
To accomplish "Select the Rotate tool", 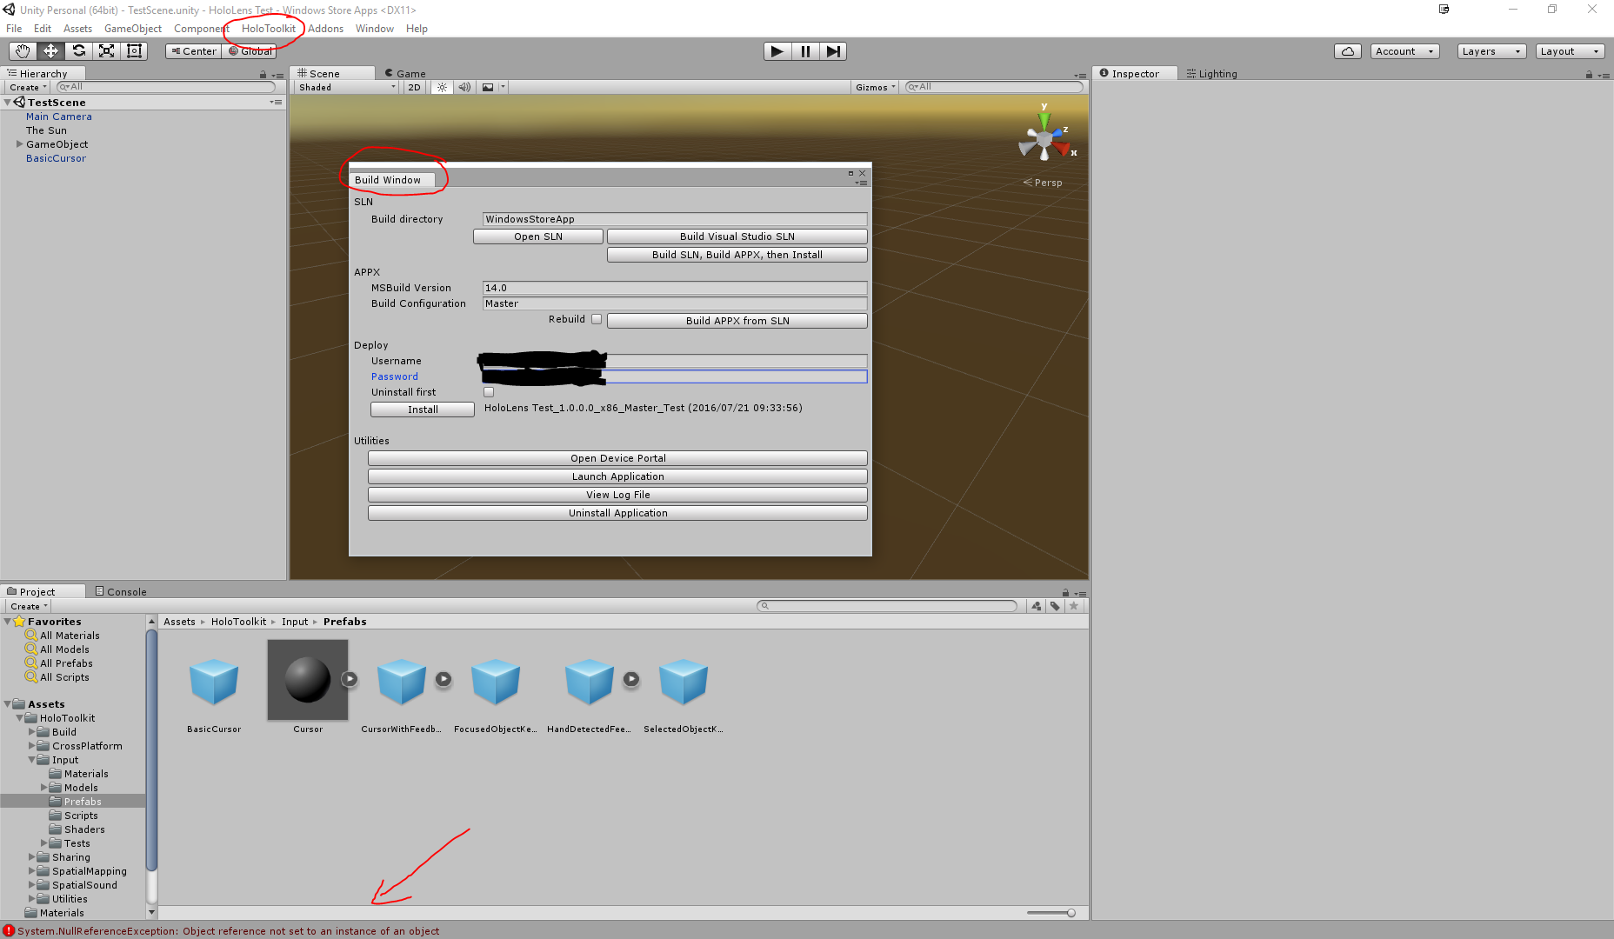I will point(78,50).
